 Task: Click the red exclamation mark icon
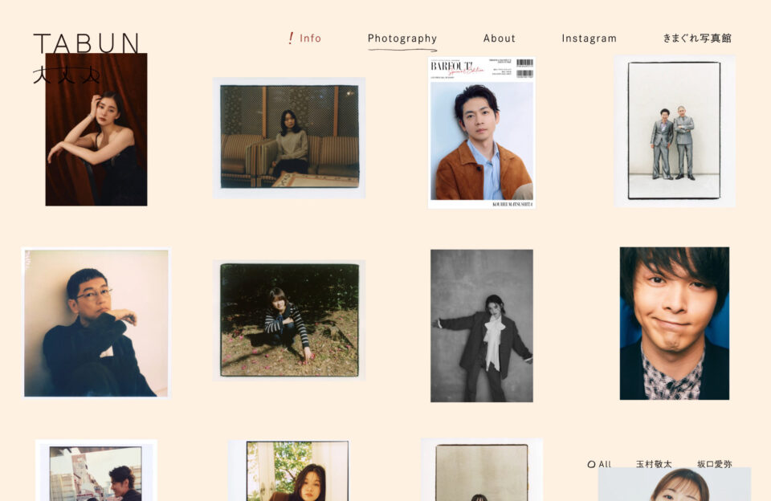[x=291, y=38]
